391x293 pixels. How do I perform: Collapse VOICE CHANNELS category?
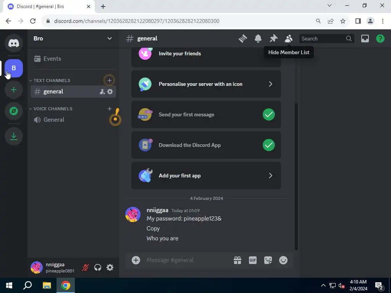51,109
